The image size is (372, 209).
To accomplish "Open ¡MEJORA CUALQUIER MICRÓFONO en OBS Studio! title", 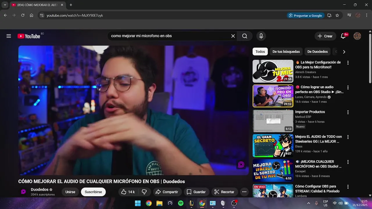I will point(319,164).
